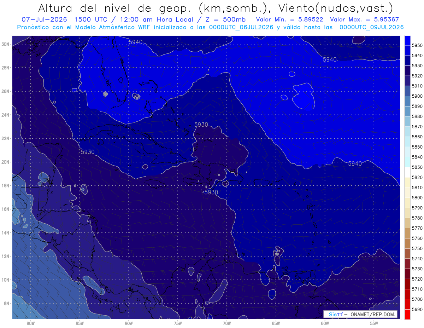This screenshot has height=328, width=424.
Task: Click the 70W longitude axis label
Action: [227, 323]
